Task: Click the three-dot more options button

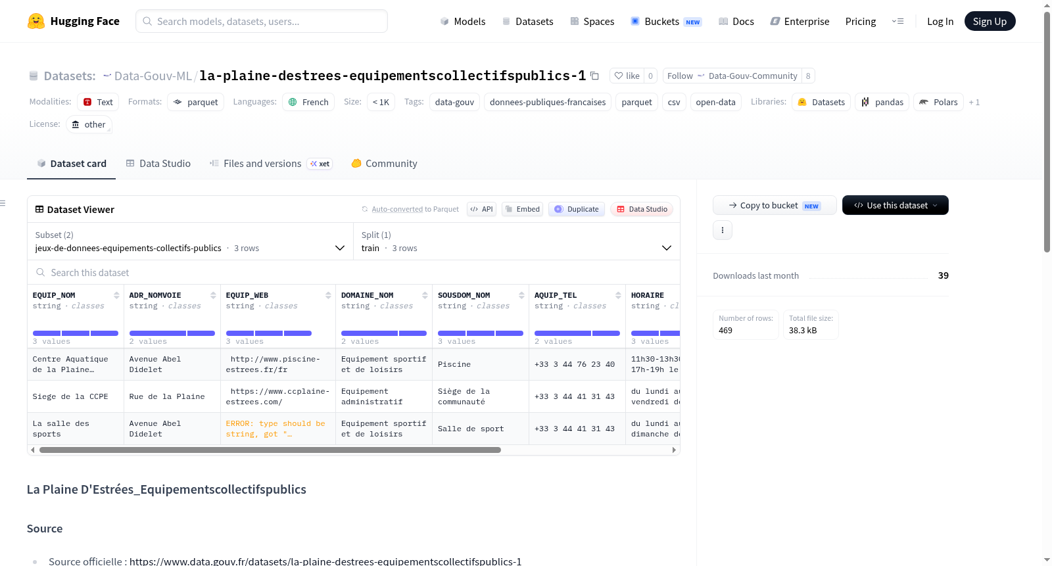Action: coord(723,230)
